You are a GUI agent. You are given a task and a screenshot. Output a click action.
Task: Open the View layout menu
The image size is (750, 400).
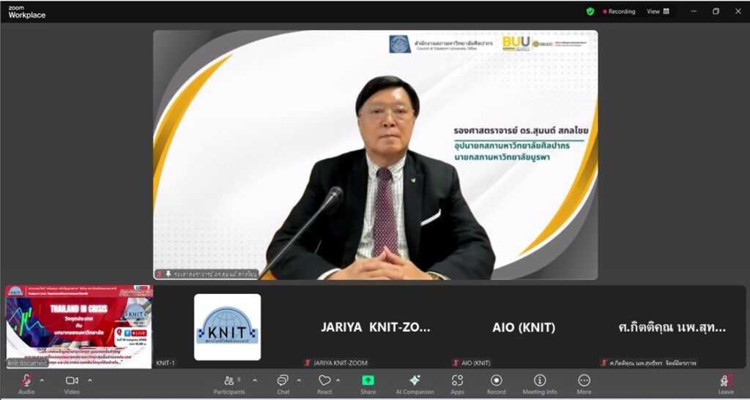click(657, 11)
